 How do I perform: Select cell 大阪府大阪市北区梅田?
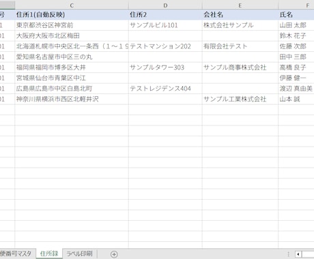72,35
